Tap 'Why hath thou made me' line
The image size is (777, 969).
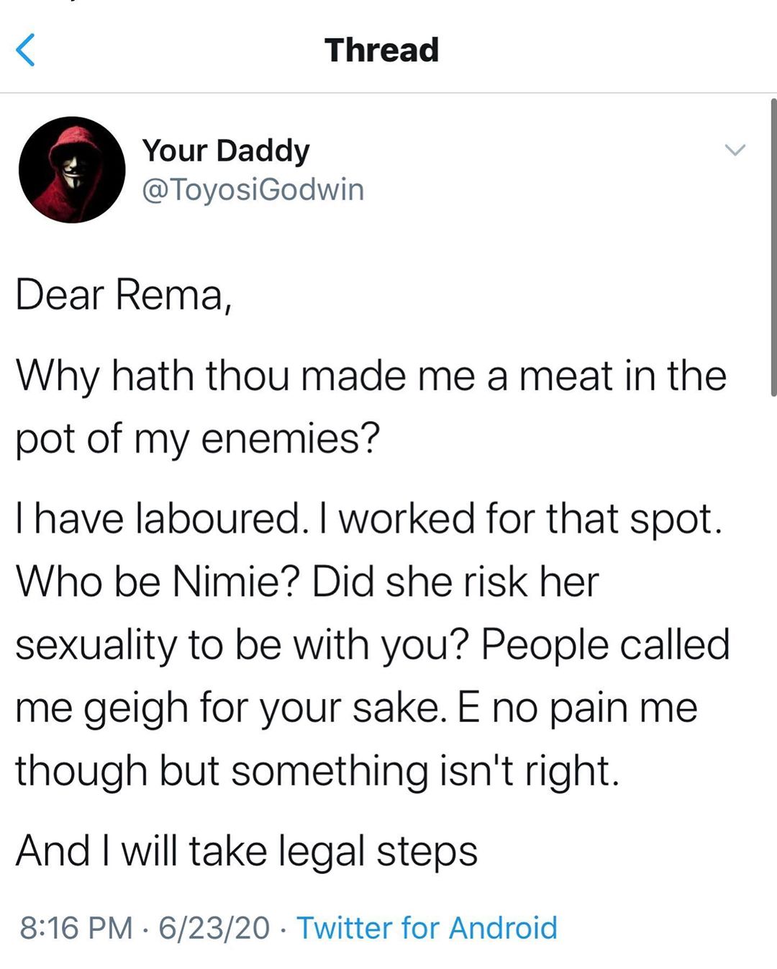[x=371, y=376]
